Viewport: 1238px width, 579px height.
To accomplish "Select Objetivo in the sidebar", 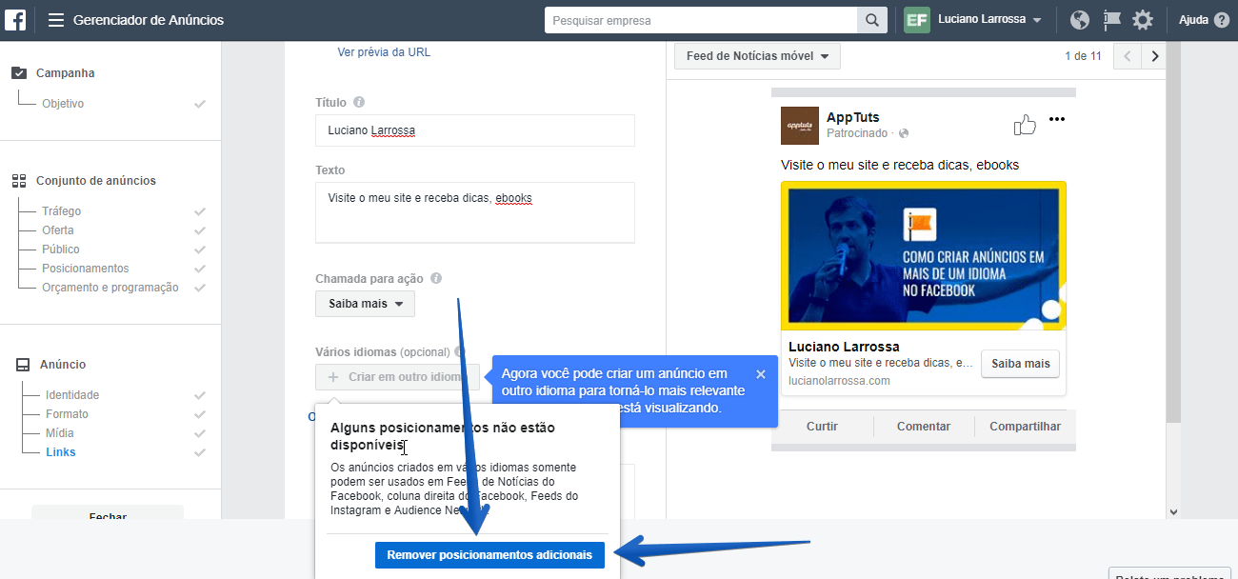I will (x=63, y=104).
